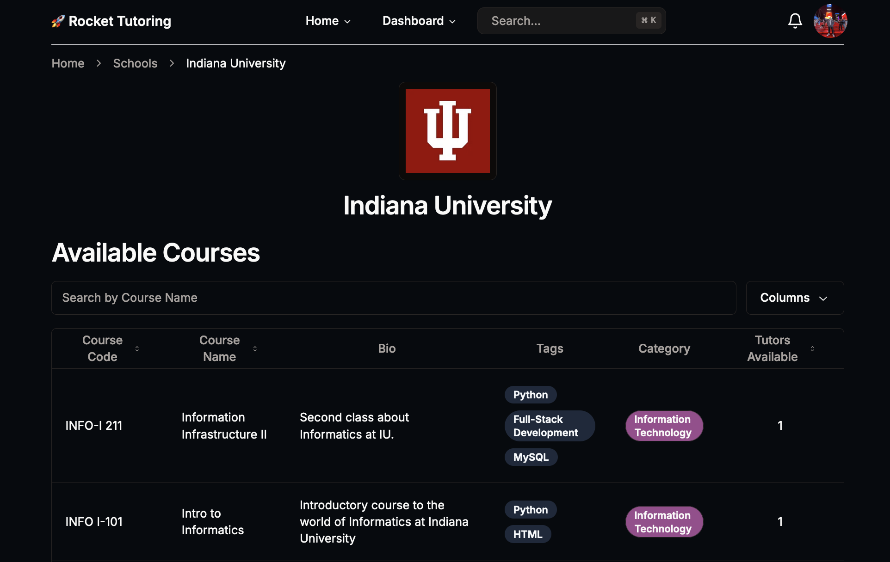This screenshot has height=562, width=890.
Task: Toggle the HTML tag on INFO I-101
Action: (x=527, y=534)
